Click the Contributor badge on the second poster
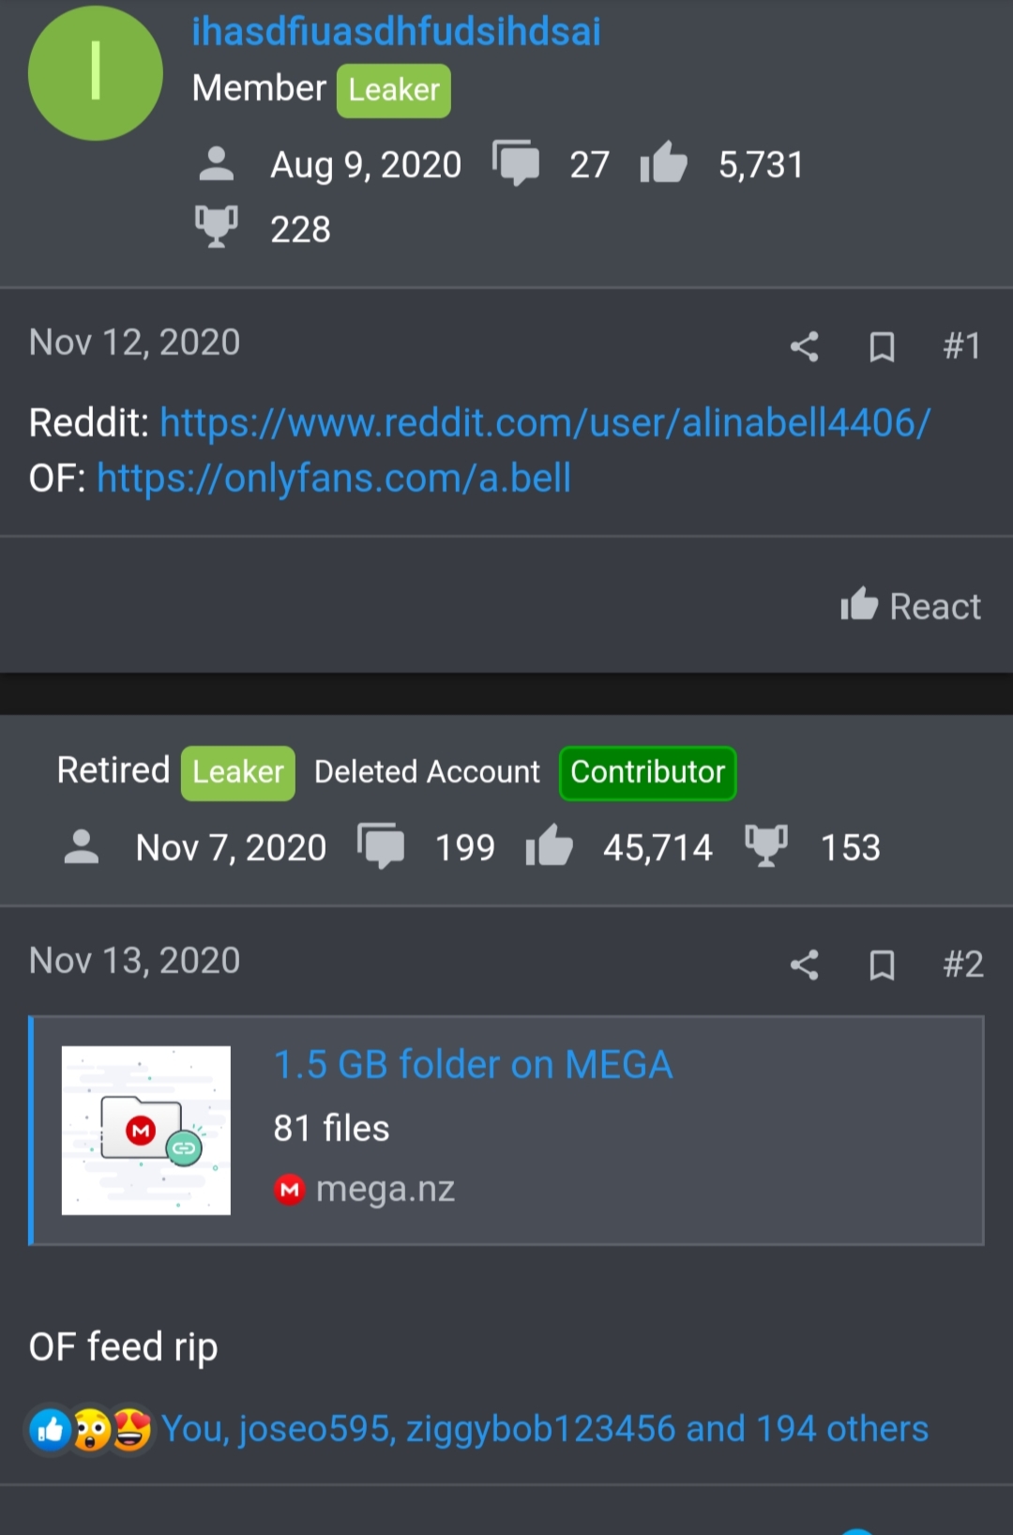Viewport: 1013px width, 1535px height. tap(647, 772)
